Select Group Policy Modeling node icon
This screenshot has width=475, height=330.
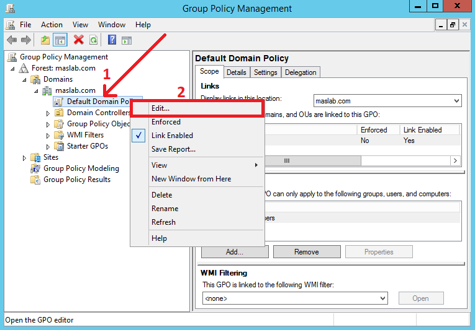35,168
